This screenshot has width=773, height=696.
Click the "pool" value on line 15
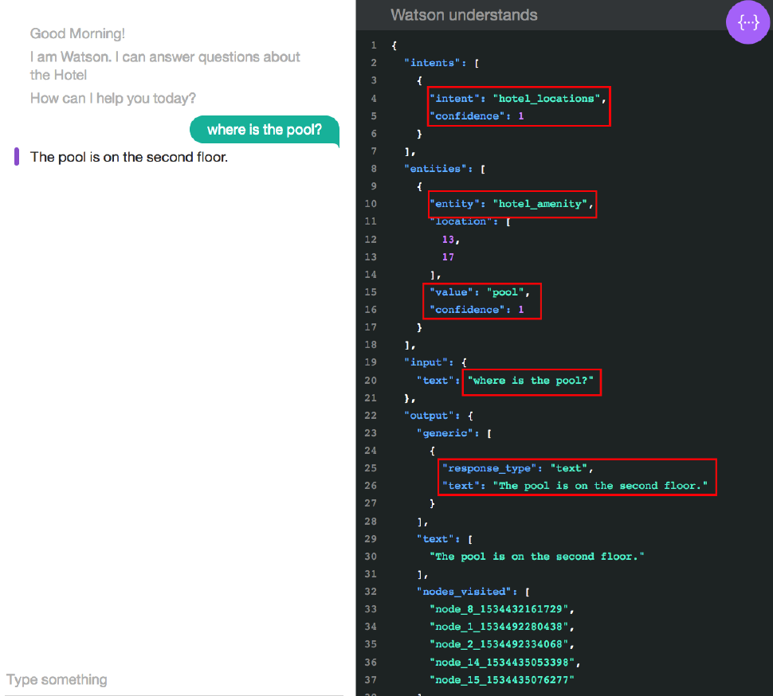(x=504, y=292)
